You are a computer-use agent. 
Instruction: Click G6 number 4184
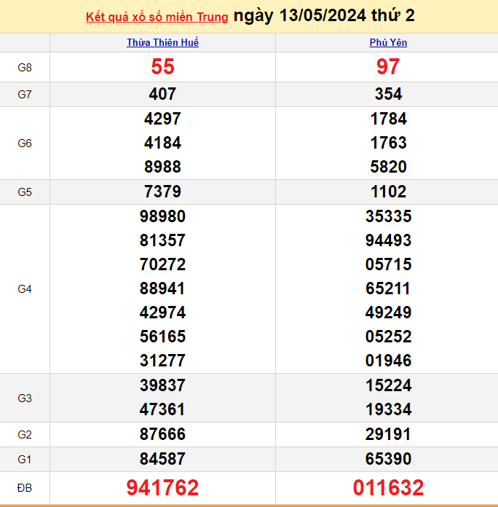pos(162,143)
